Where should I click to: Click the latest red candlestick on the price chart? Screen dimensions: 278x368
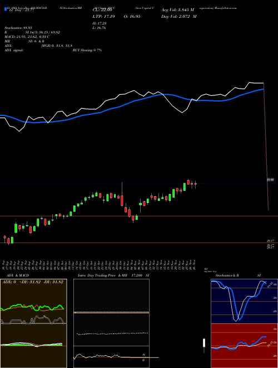196,184
